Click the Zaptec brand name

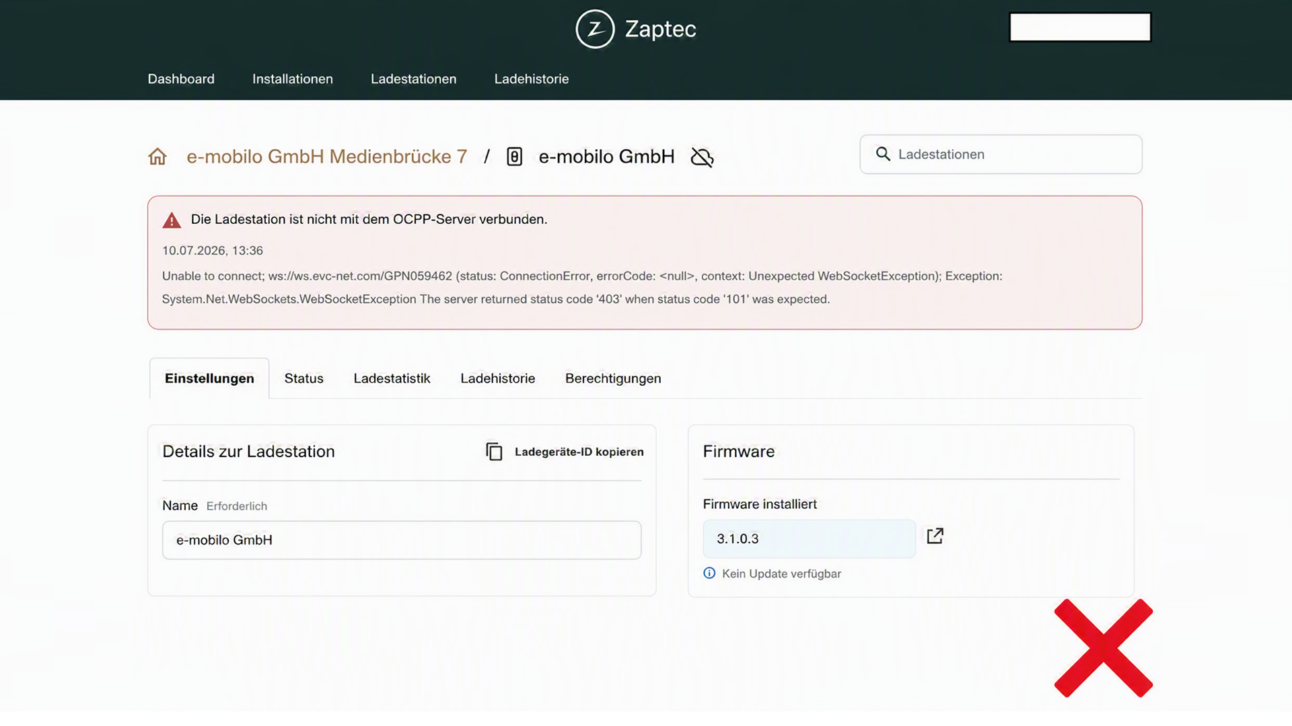660,29
